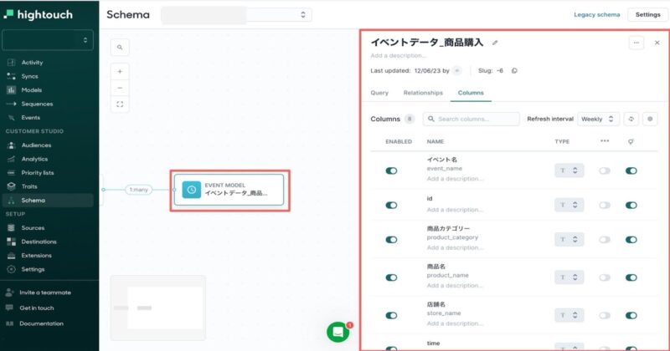The width and height of the screenshot is (670, 351).
Task: Click the canvas search icon
Action: point(120,48)
